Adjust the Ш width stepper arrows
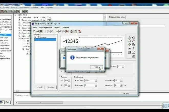 pyautogui.click(x=69, y=80)
